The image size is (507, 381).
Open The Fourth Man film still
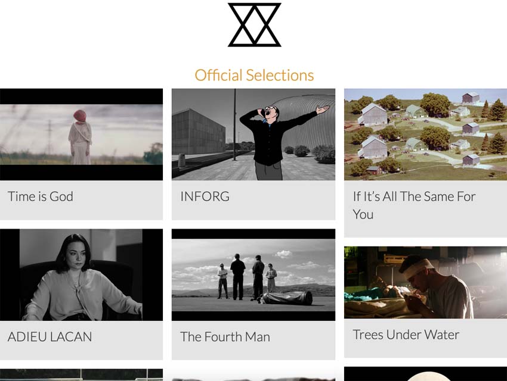(253, 275)
